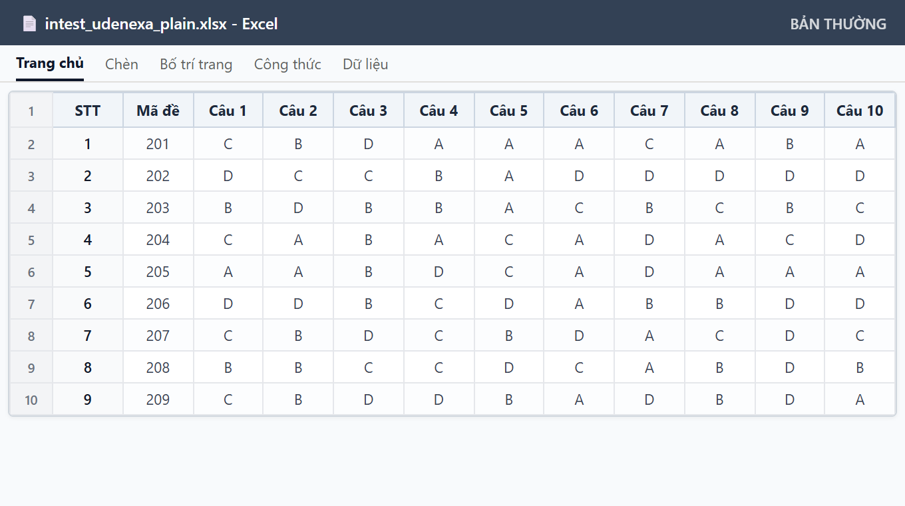Click the file name intest_udenexa_plain.xlsx title

tap(136, 24)
